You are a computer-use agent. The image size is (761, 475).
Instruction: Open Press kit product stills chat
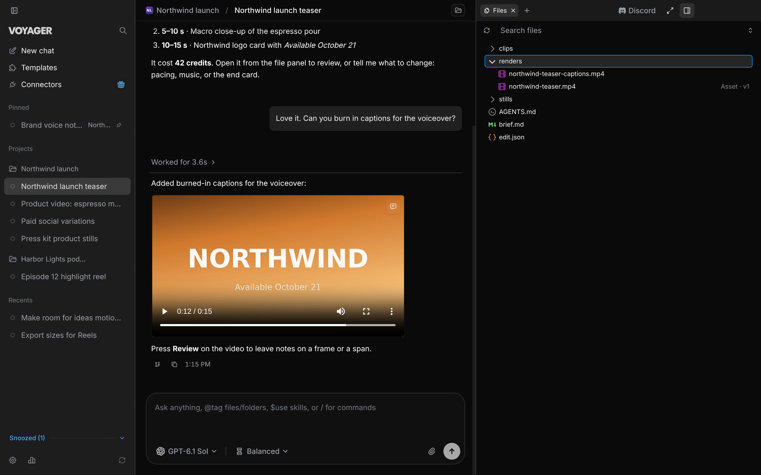[x=67, y=239]
